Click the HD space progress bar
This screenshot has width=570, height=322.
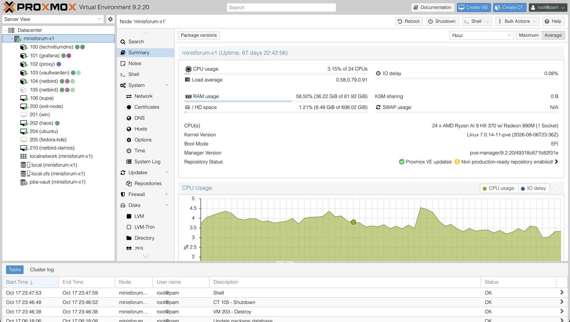pos(276,112)
